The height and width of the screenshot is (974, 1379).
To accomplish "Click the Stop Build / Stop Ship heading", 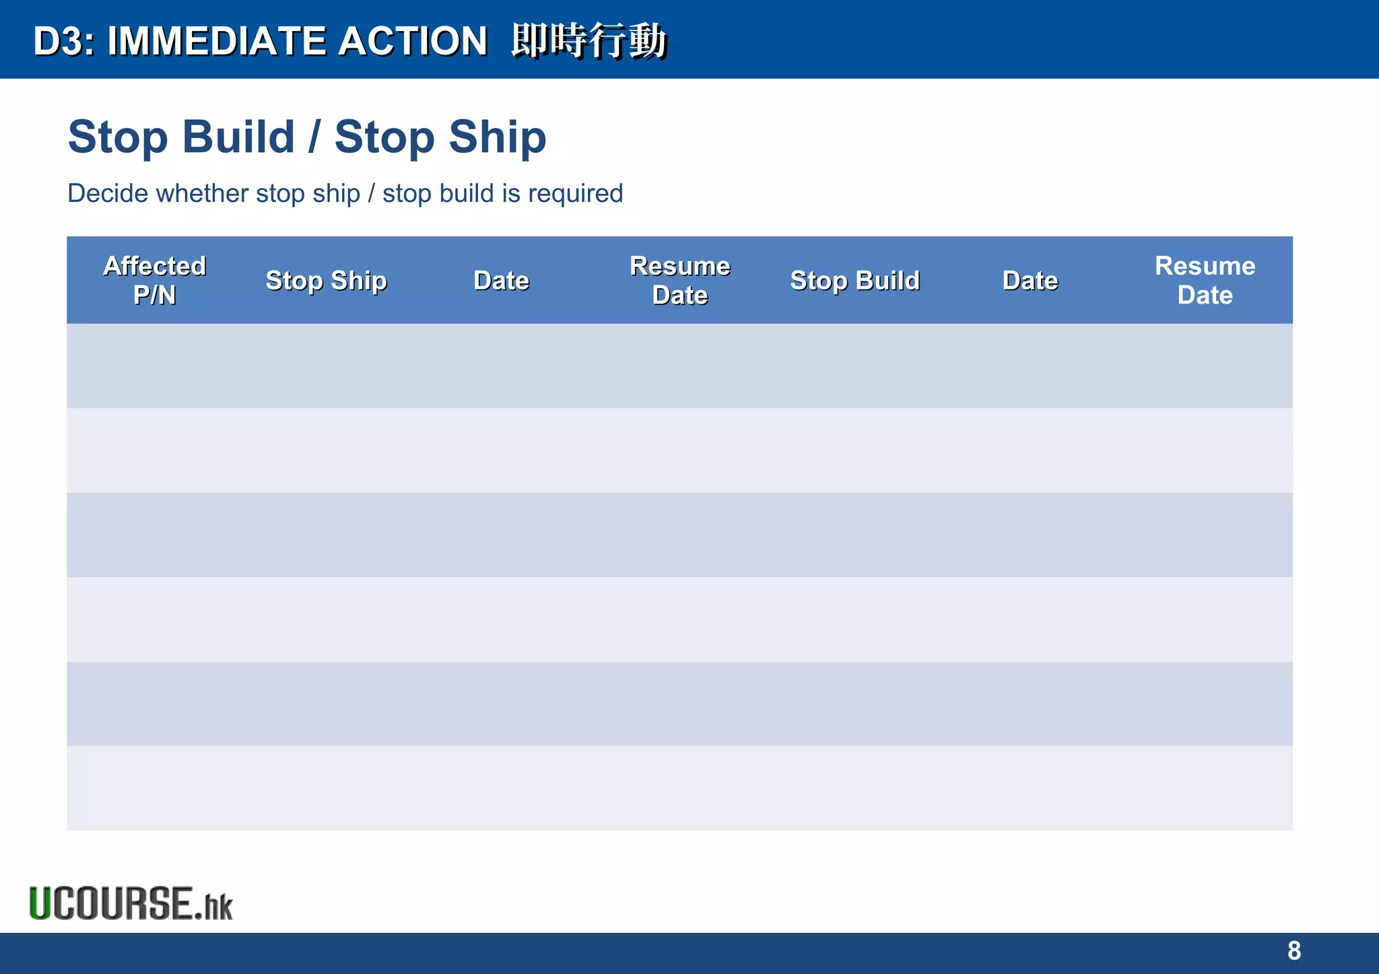I will (307, 137).
